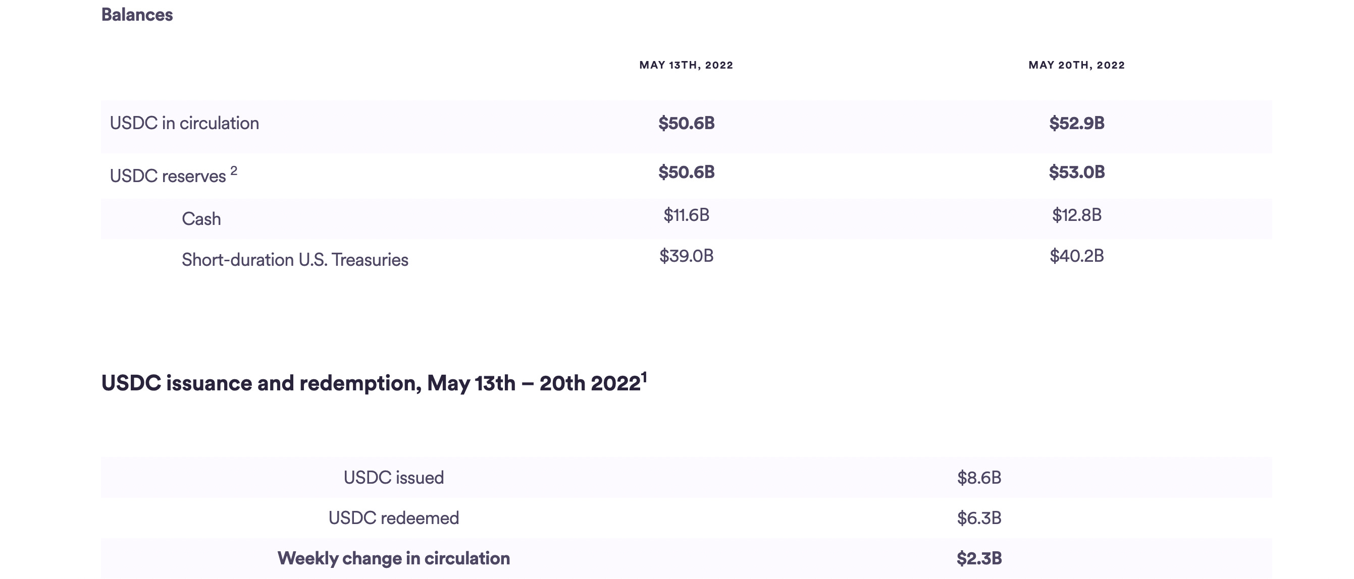Click the Cash row label

tap(201, 219)
